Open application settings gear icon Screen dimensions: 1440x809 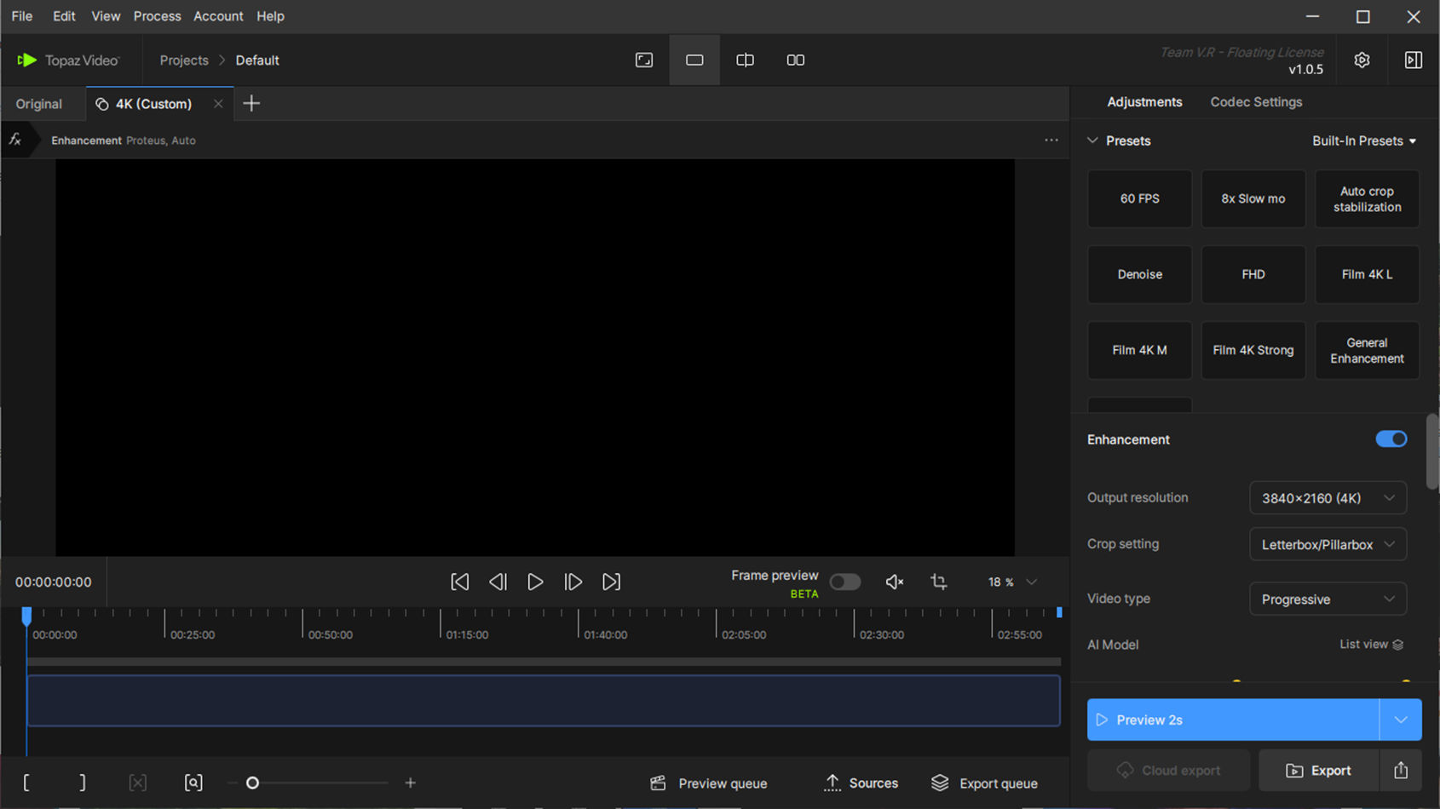1361,60
